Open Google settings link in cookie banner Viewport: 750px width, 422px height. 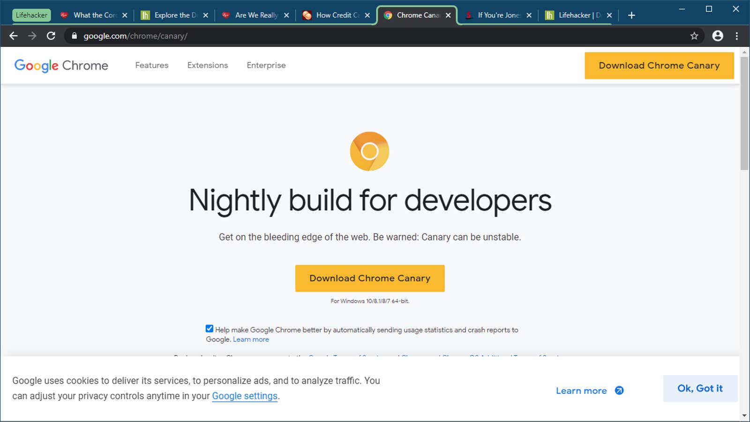[x=245, y=396]
